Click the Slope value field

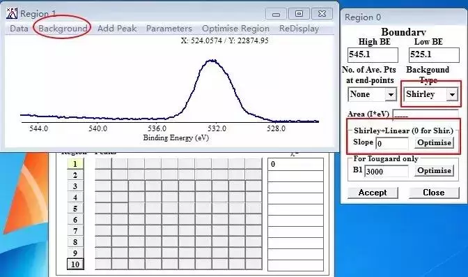click(x=392, y=143)
